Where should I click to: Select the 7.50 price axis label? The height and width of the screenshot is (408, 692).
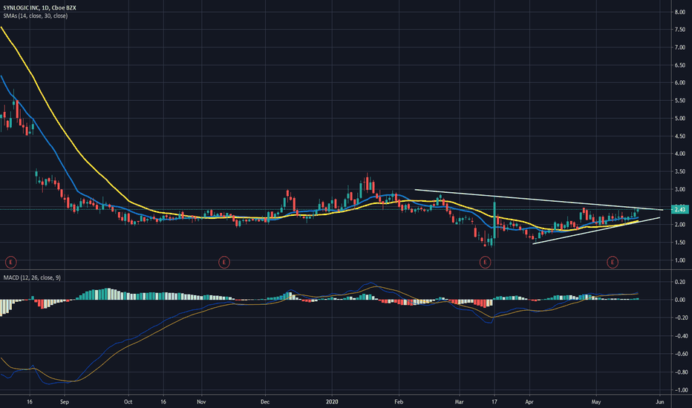(679, 30)
